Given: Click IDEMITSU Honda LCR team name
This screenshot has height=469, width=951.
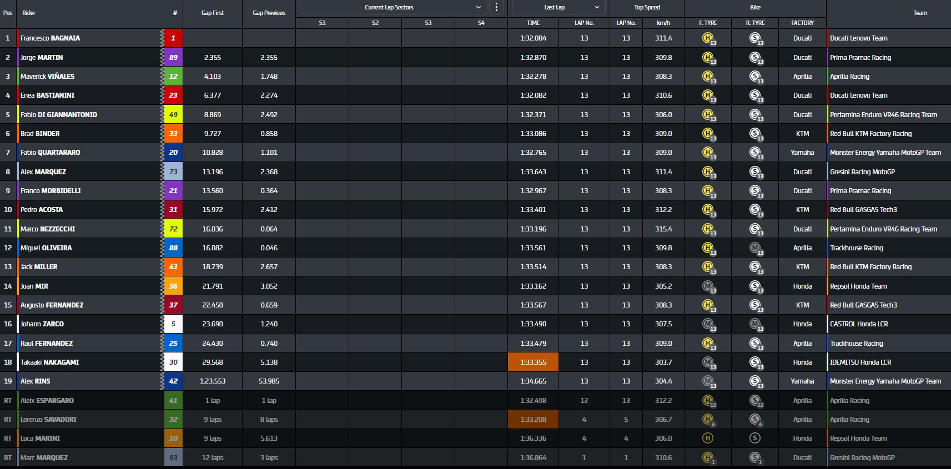Looking at the screenshot, I should click(861, 362).
